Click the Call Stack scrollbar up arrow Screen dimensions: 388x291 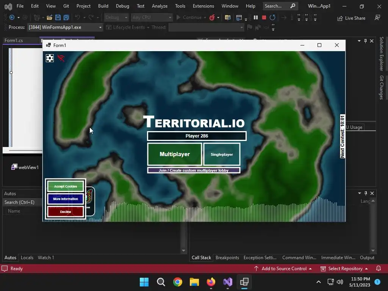[373, 201]
